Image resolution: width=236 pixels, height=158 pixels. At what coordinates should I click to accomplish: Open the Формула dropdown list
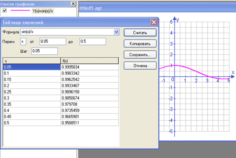click(x=116, y=32)
